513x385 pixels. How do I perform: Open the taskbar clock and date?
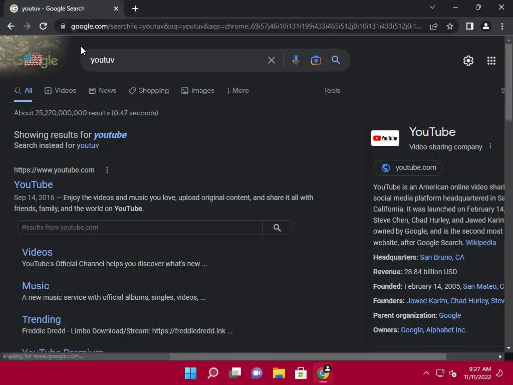click(x=477, y=373)
